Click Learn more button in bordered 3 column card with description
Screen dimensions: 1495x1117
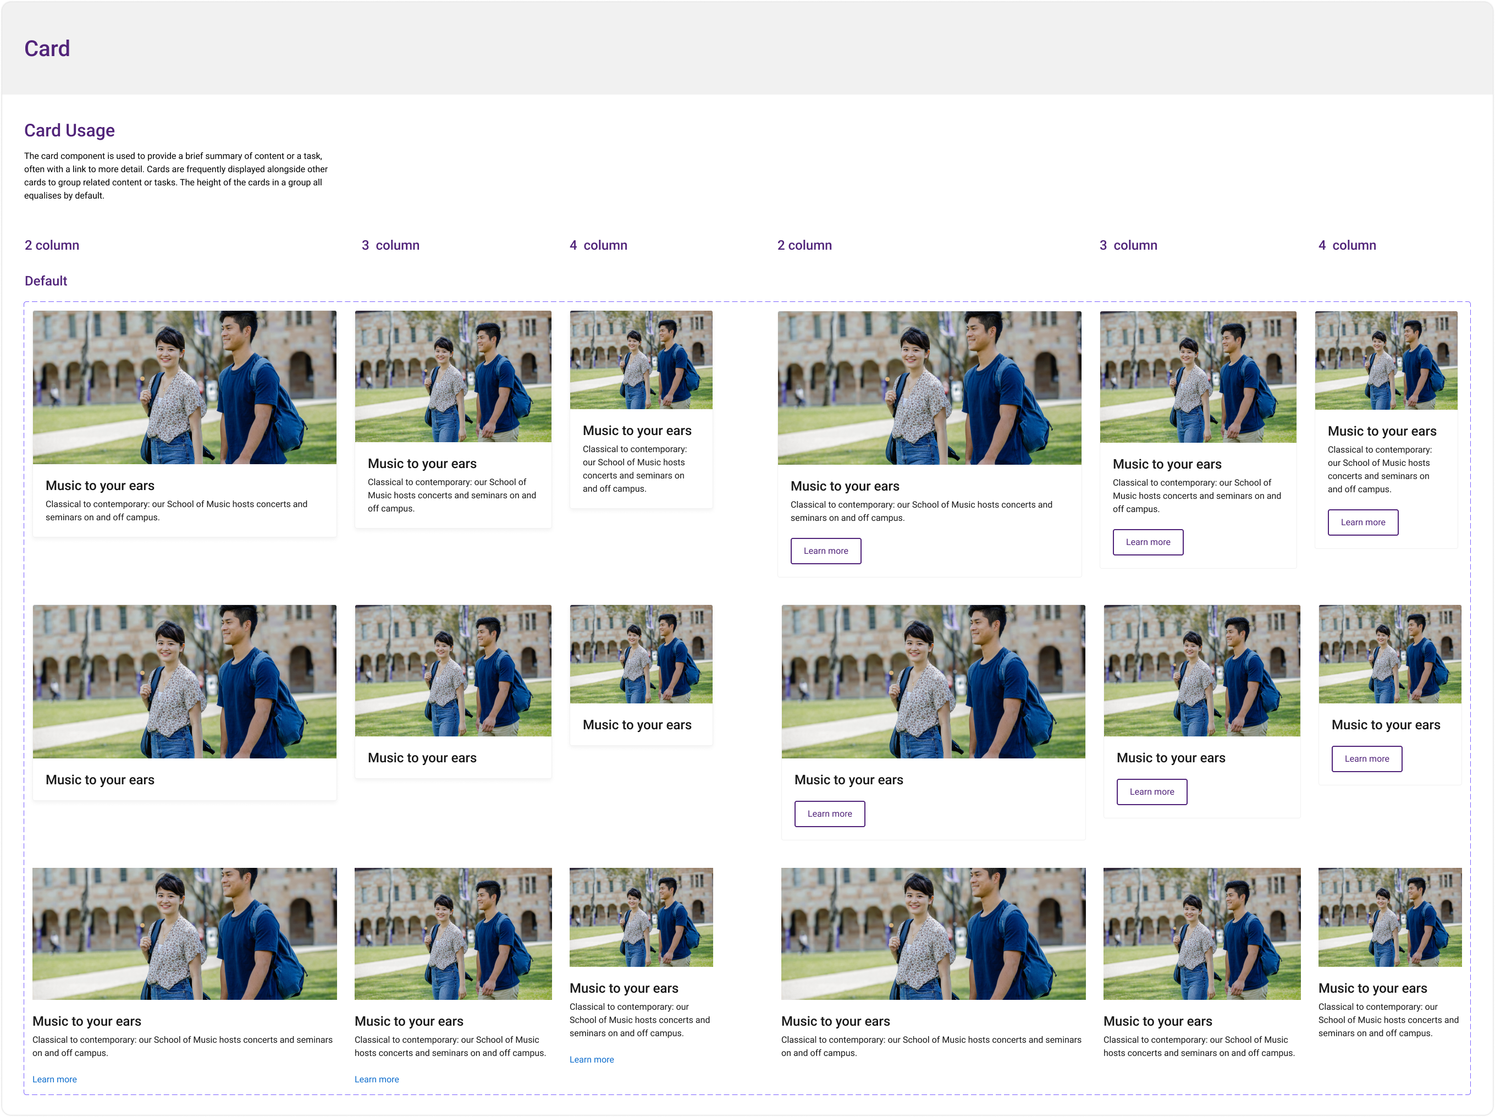[1148, 542]
